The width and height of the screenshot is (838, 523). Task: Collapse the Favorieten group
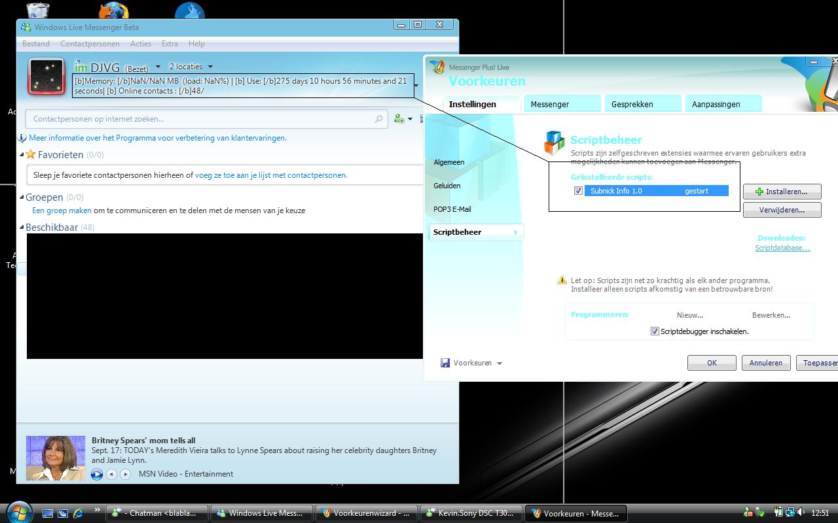pyautogui.click(x=22, y=155)
